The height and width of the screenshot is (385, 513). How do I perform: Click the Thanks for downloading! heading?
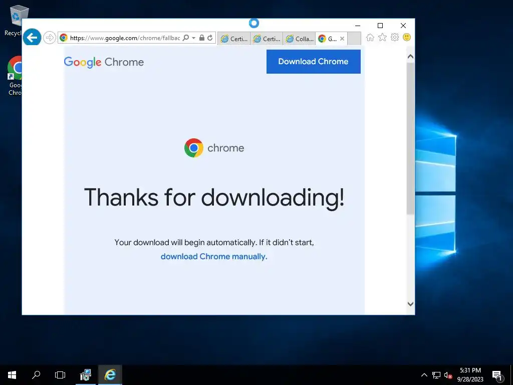(214, 198)
